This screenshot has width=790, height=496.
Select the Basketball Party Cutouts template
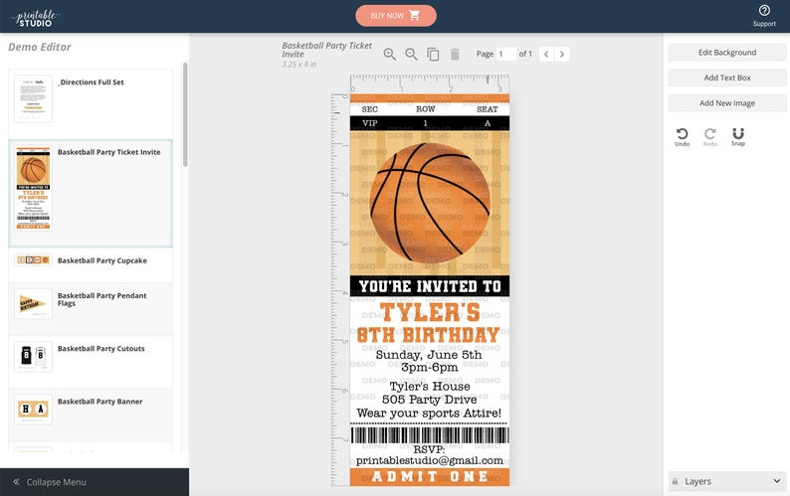pos(91,361)
